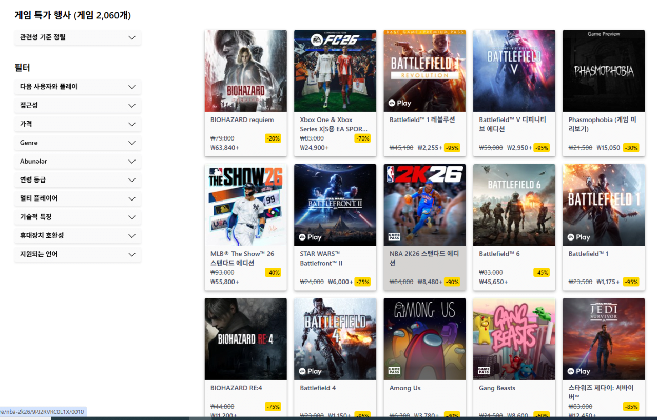Click the Game Pass badge on Gang Beasts cover

pyautogui.click(x=484, y=371)
